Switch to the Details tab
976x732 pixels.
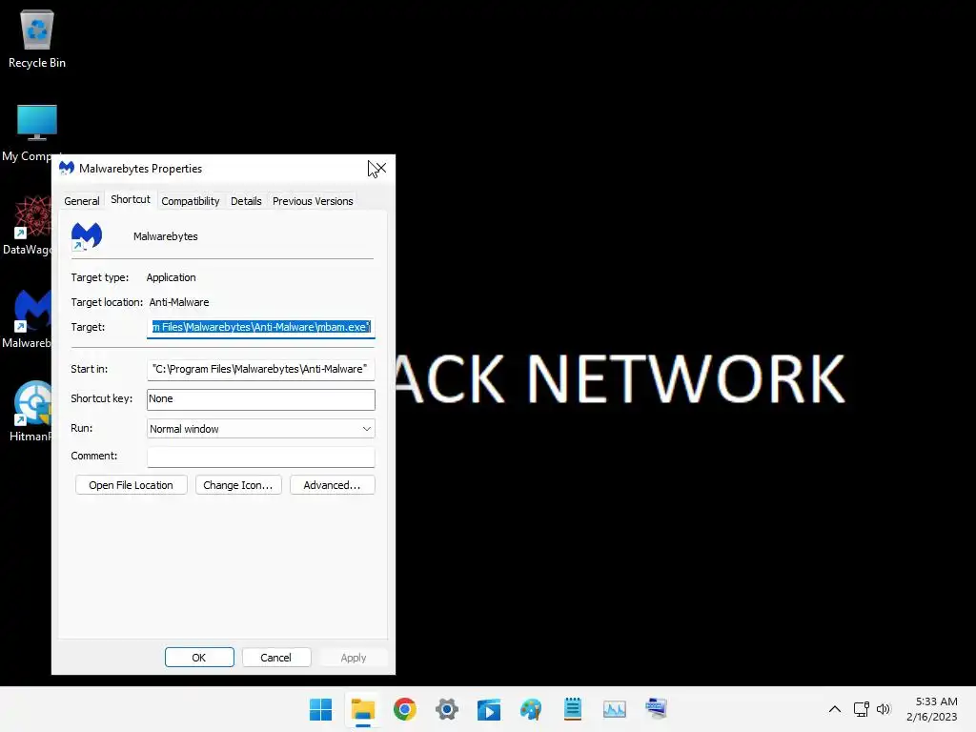click(x=246, y=201)
